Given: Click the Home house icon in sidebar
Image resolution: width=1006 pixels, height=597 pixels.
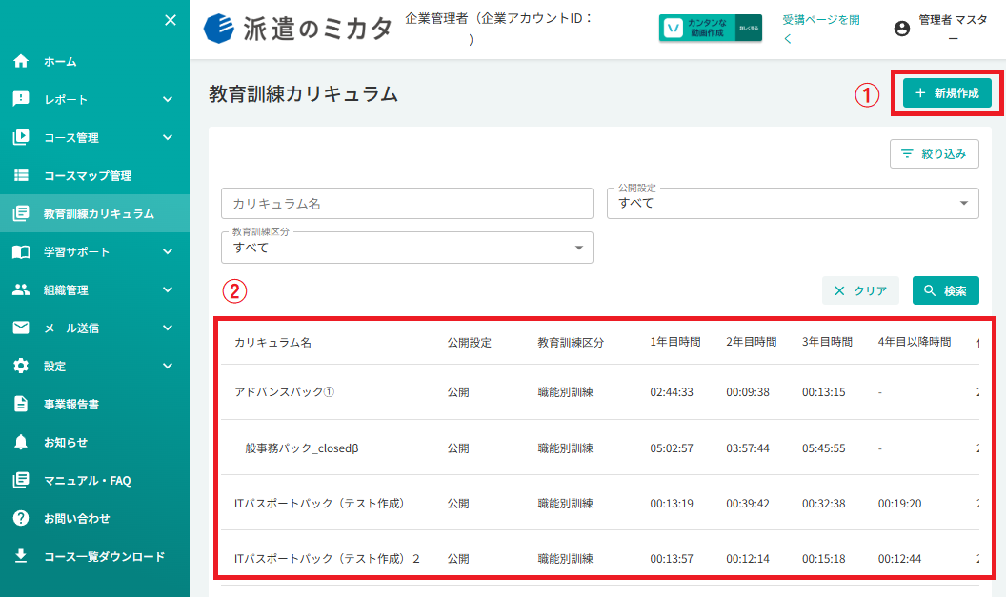Looking at the screenshot, I should (21, 61).
